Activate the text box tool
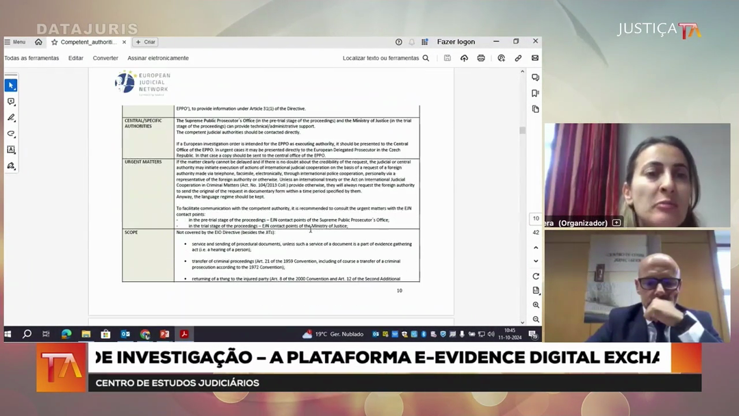 click(11, 150)
